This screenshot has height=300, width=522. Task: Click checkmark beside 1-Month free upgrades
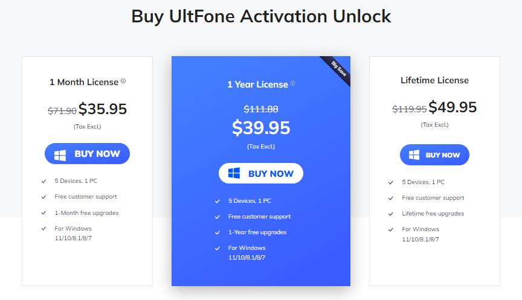click(x=44, y=213)
